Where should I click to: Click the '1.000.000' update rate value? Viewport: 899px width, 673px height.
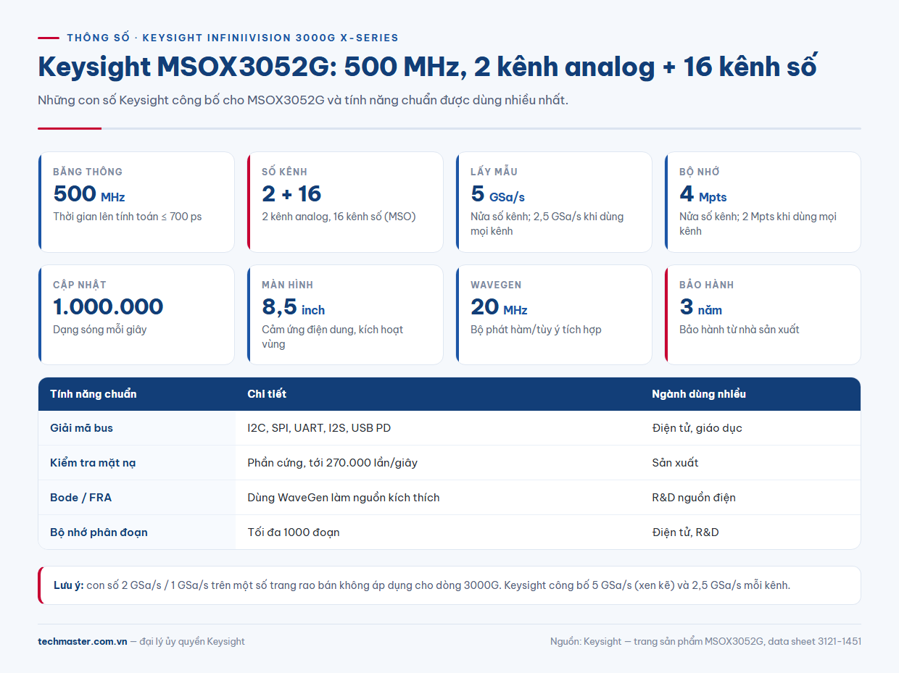pyautogui.click(x=108, y=307)
